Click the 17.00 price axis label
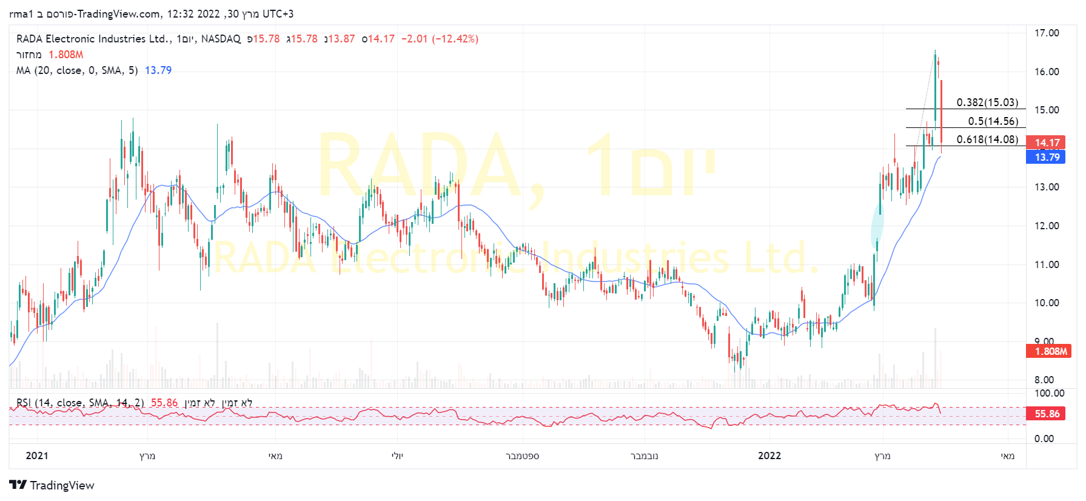 pyautogui.click(x=1047, y=33)
